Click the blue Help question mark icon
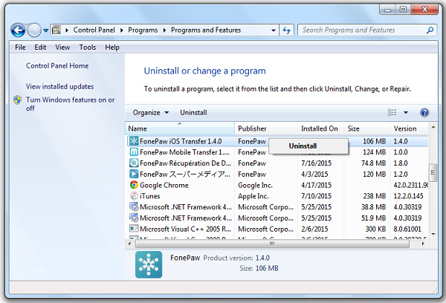 [x=424, y=113]
